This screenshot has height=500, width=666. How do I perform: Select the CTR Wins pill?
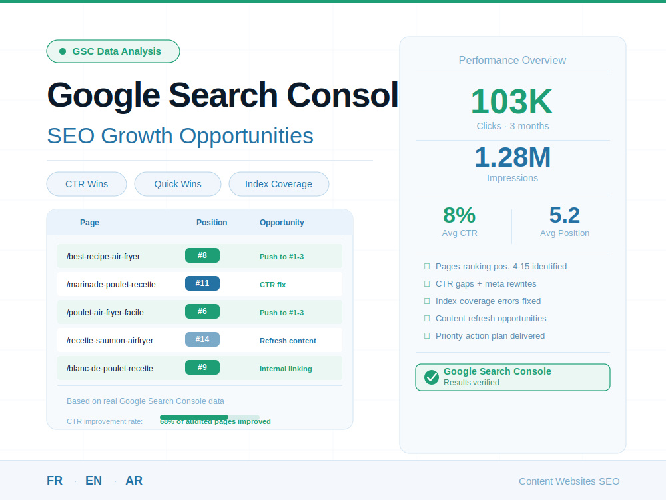coord(87,184)
